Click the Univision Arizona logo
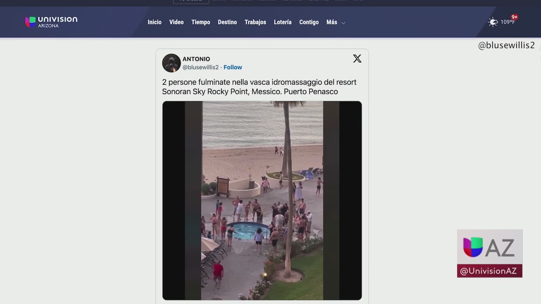Image resolution: width=541 pixels, height=304 pixels. (x=51, y=22)
